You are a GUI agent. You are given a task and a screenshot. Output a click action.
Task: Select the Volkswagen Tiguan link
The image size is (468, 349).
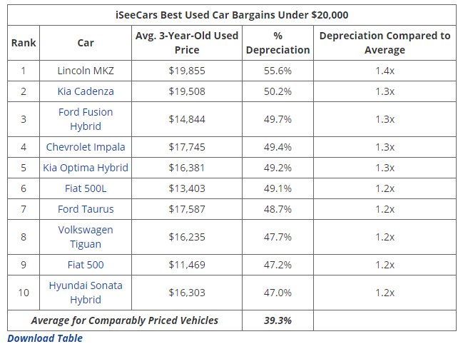click(86, 237)
